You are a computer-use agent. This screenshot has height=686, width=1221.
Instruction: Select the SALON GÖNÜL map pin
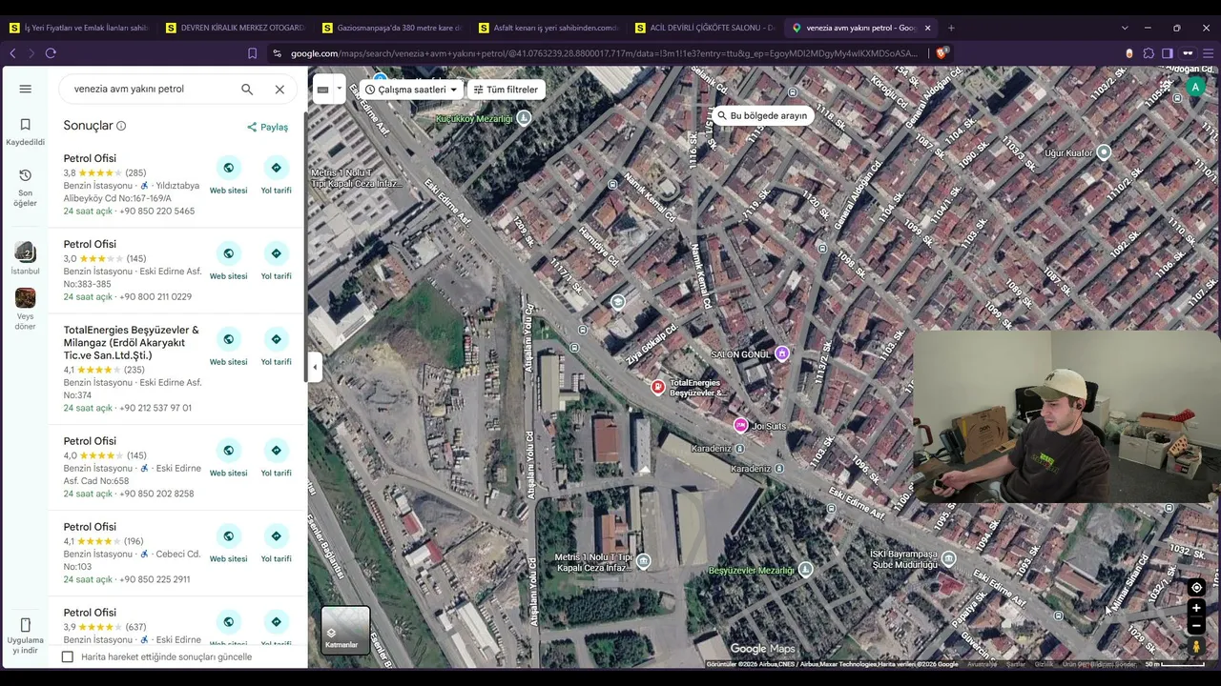click(782, 353)
